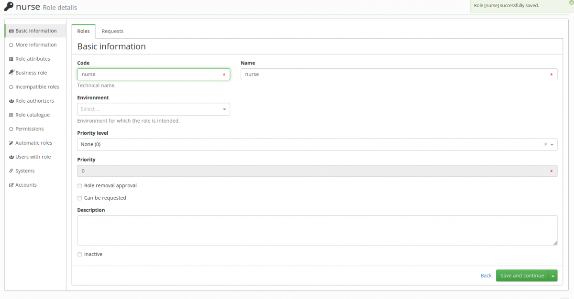
Task: Click into the Description text area
Action: (317, 231)
